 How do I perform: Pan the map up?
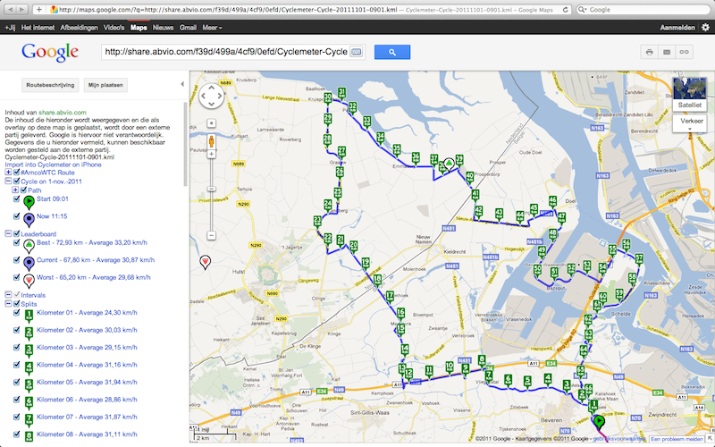(x=212, y=88)
